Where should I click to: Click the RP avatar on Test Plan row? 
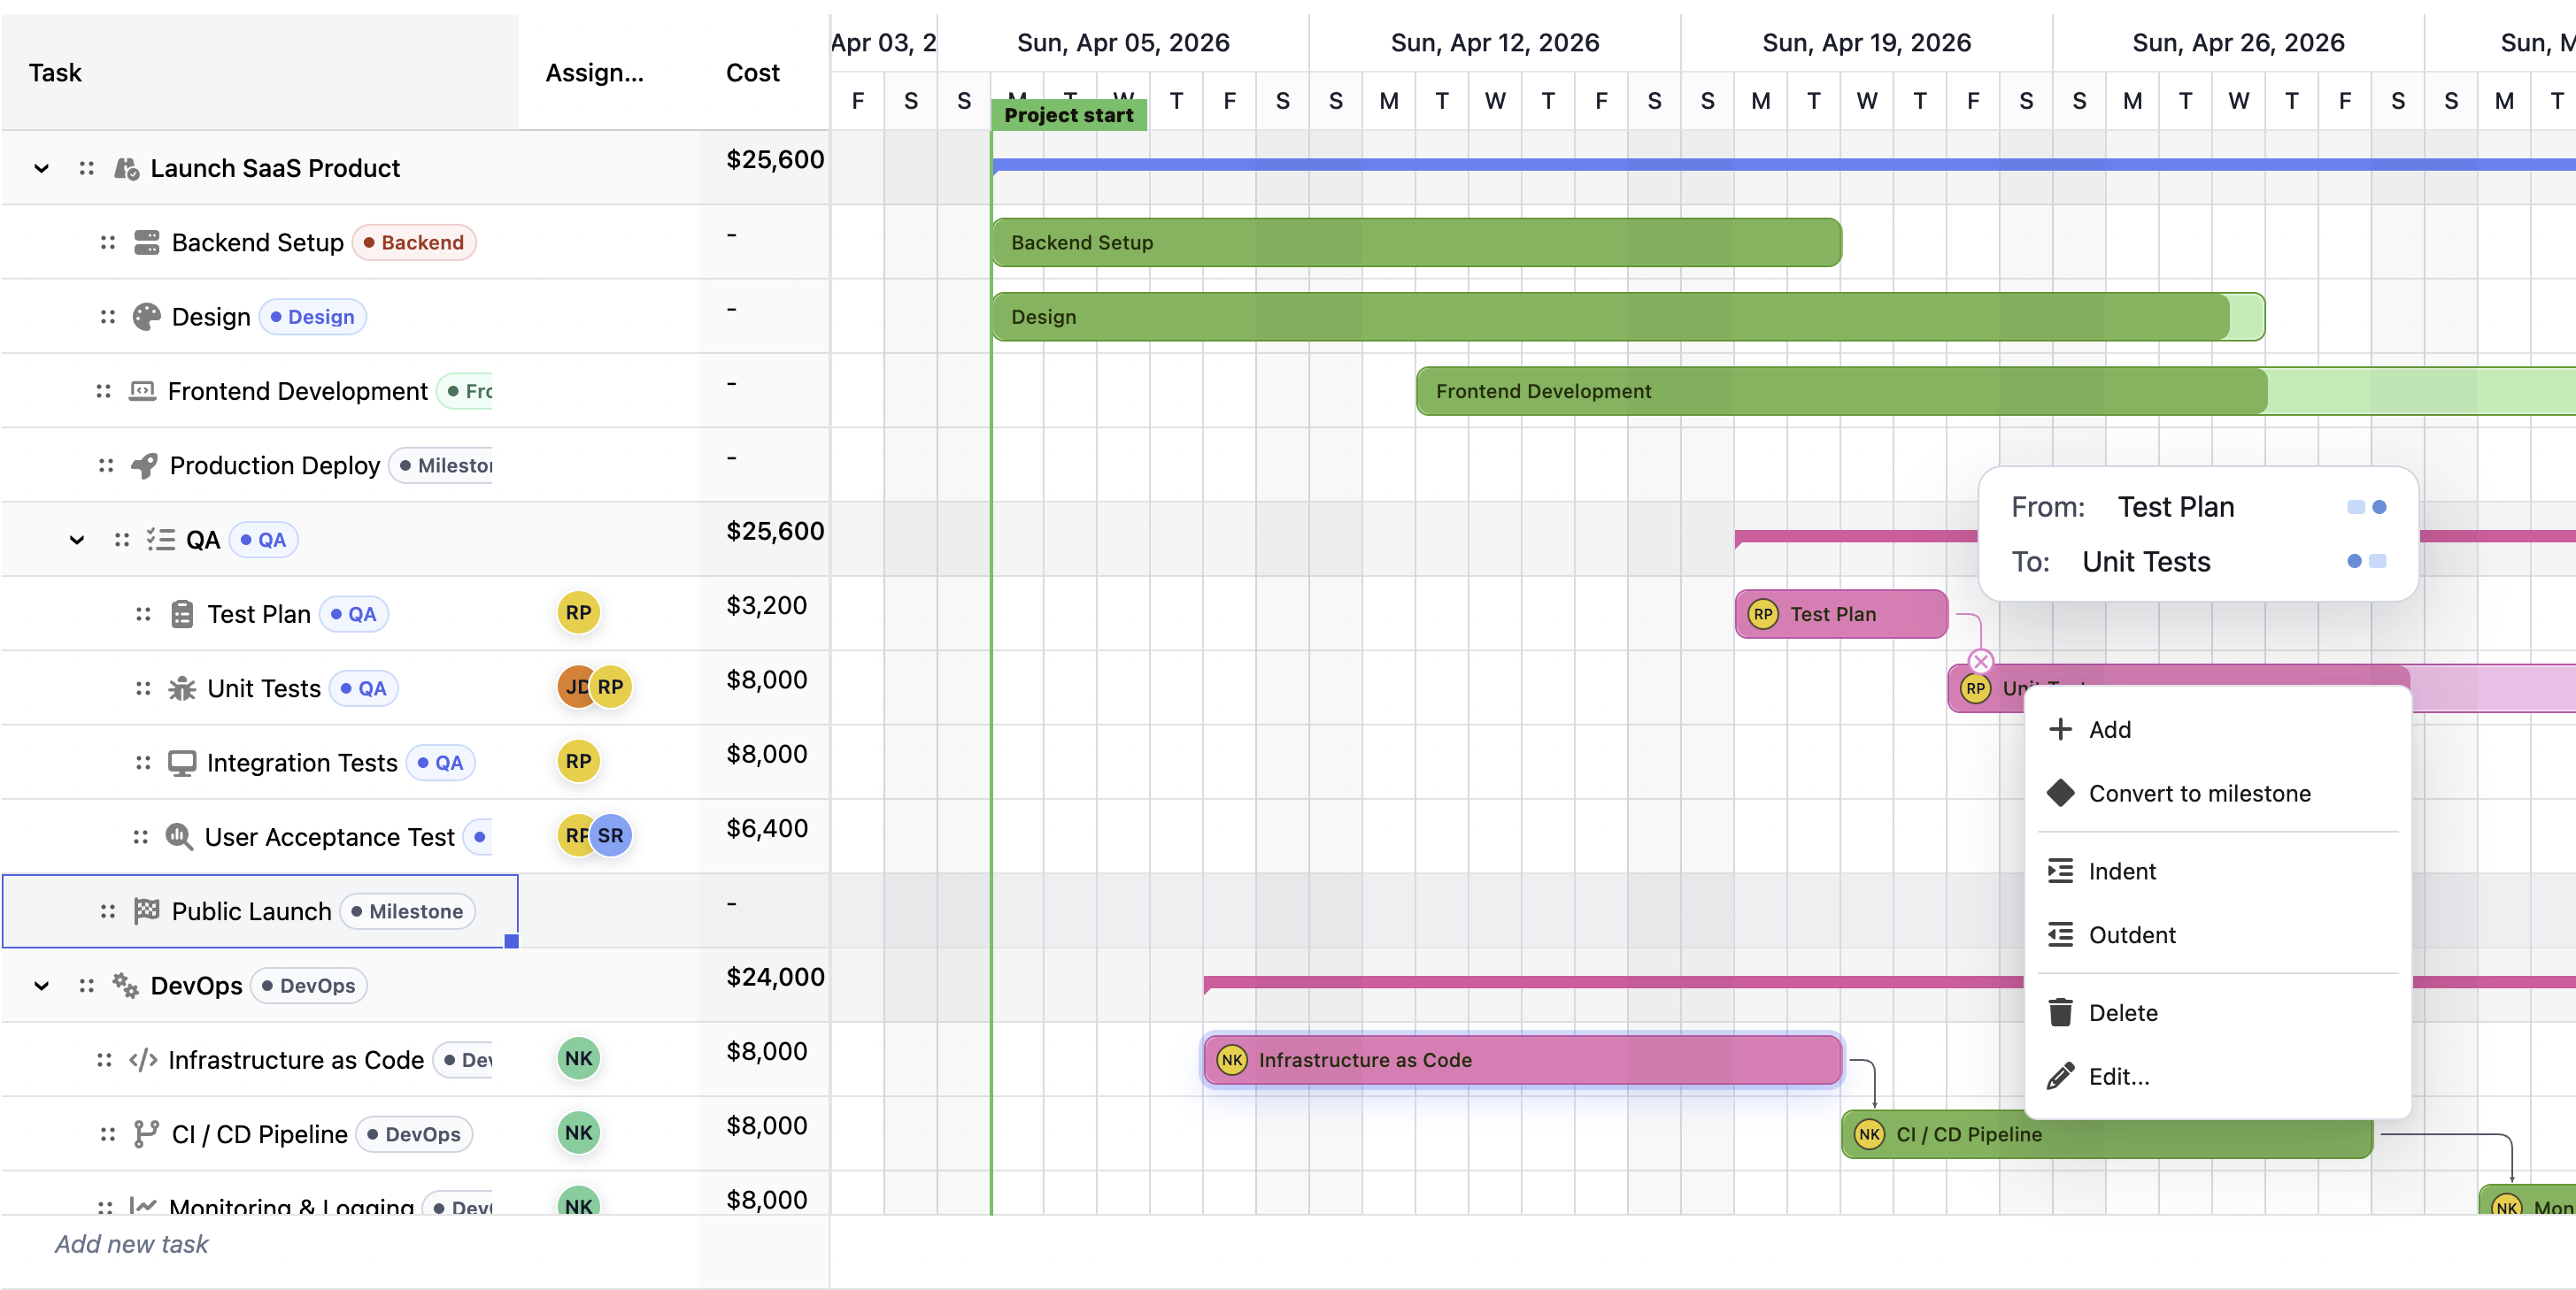(578, 612)
